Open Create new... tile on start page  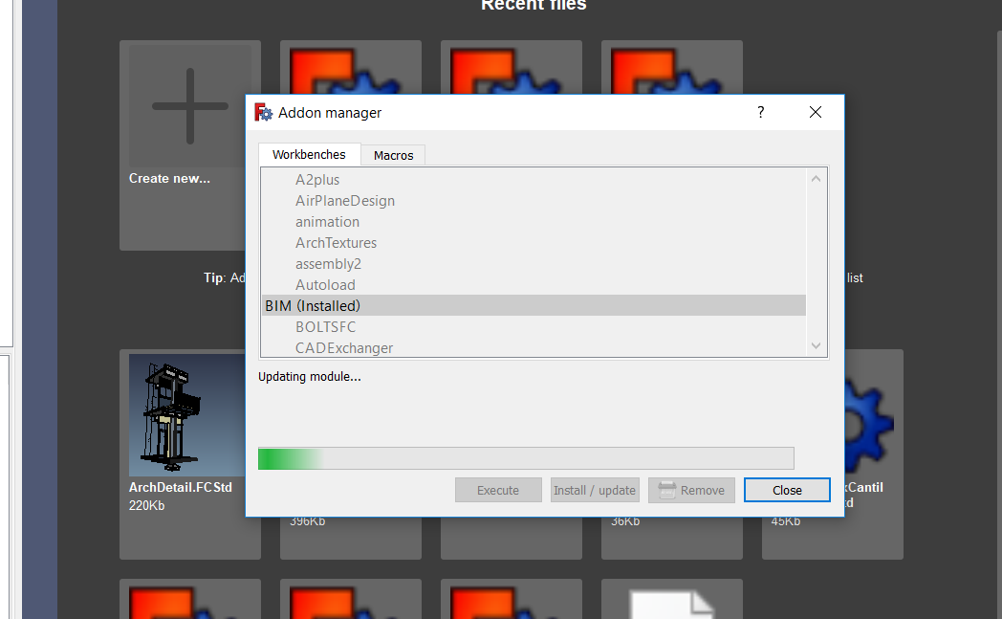pyautogui.click(x=190, y=145)
